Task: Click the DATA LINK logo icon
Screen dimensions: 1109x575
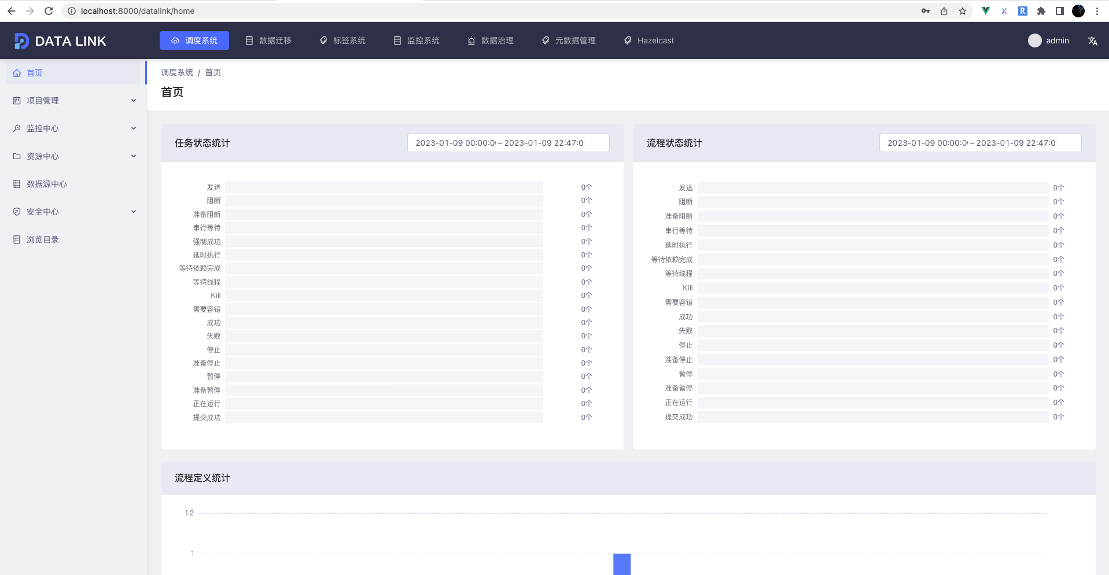Action: pos(21,41)
